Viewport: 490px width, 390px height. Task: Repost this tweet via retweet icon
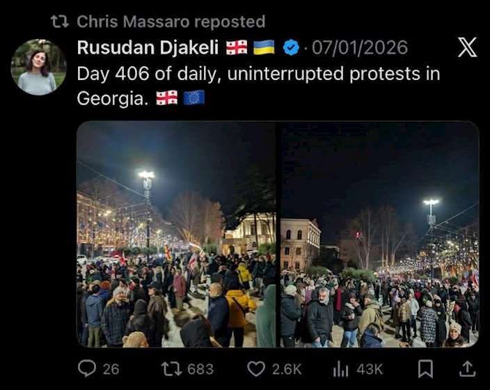point(171,368)
